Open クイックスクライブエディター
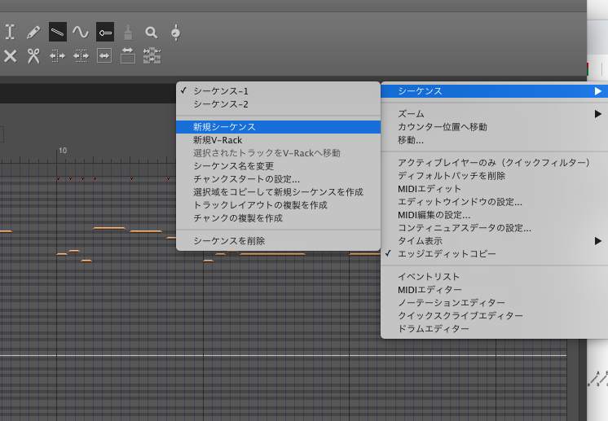The height and width of the screenshot is (421, 608). coord(495,316)
